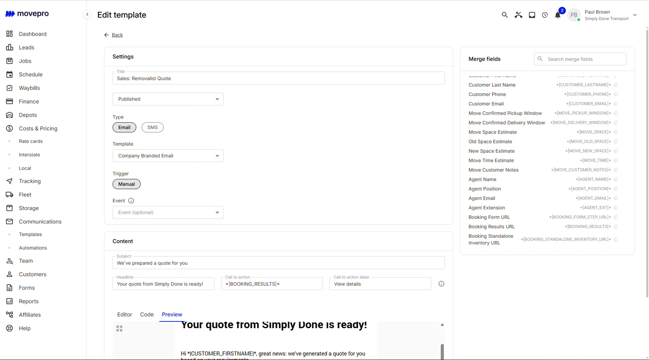Open Automations in the sidebar
The width and height of the screenshot is (649, 360).
33,248
